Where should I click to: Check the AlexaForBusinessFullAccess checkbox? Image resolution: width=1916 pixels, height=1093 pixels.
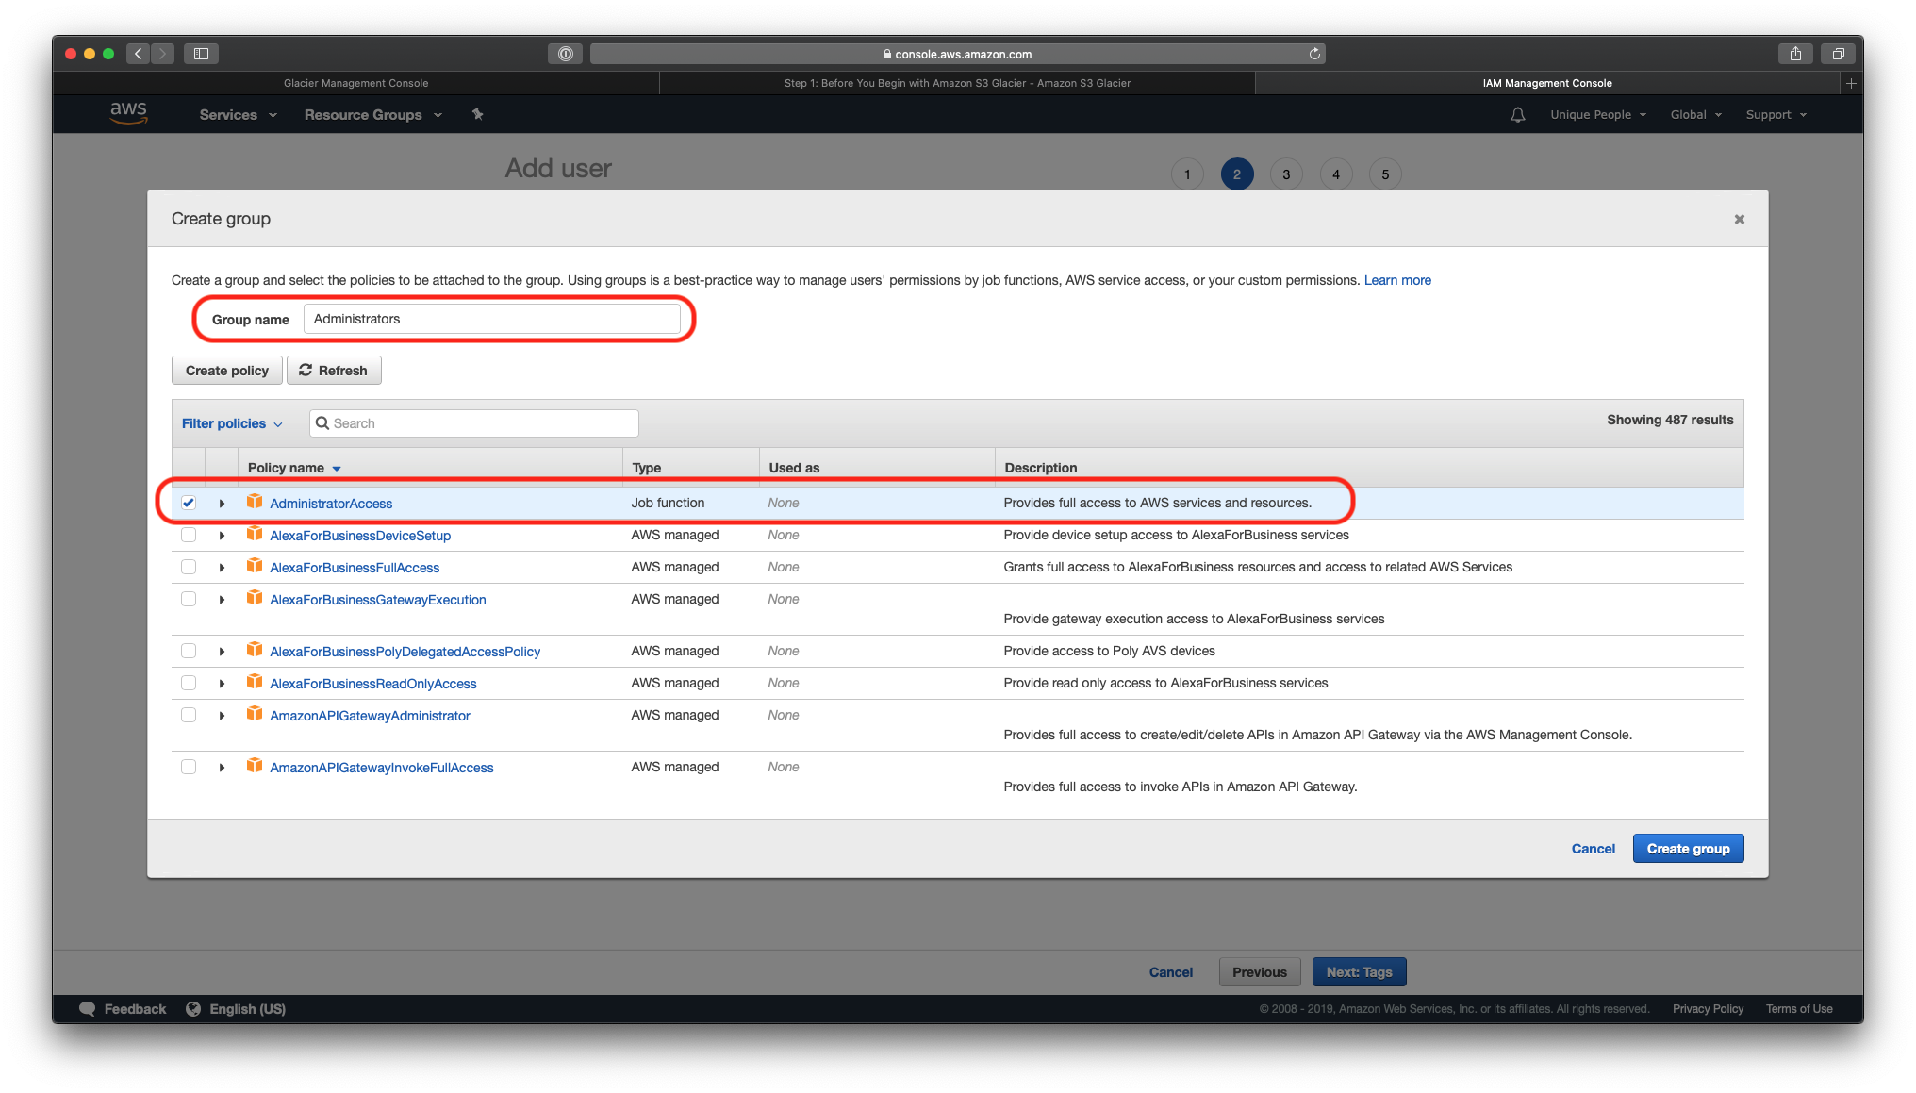tap(189, 567)
